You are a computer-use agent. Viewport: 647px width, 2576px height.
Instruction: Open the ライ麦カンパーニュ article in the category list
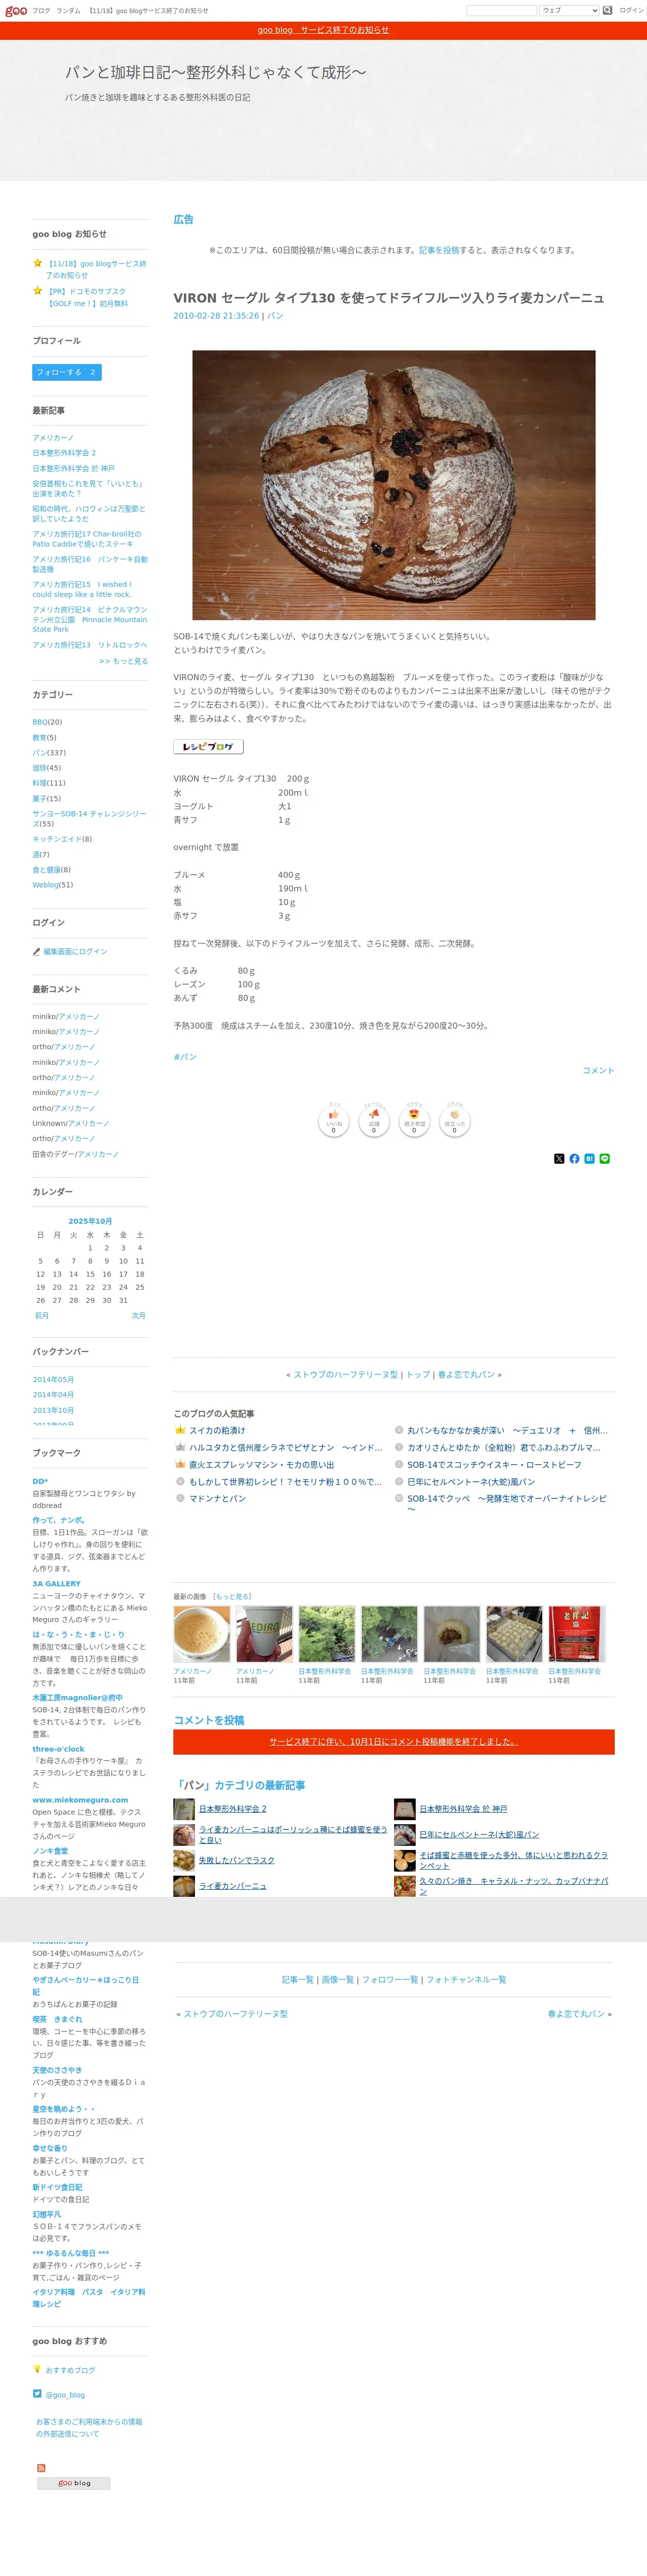tap(233, 1886)
